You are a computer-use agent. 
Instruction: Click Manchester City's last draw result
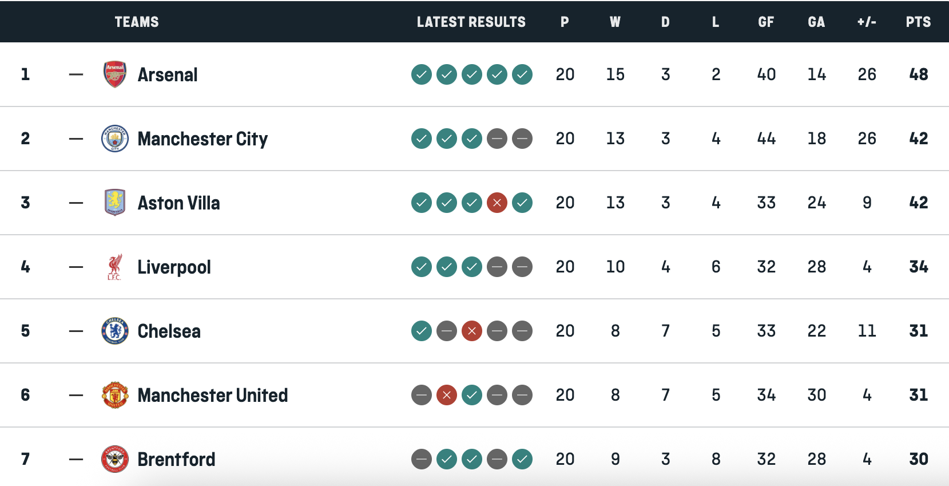[522, 138]
